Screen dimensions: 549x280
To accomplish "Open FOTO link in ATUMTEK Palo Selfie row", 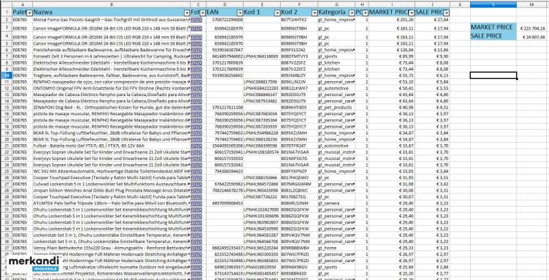I will [x=196, y=203].
